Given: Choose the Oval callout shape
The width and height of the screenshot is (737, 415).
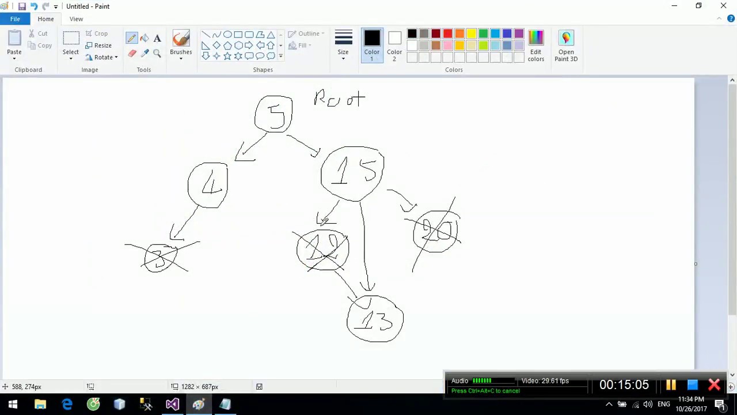Looking at the screenshot, I should [x=260, y=56].
